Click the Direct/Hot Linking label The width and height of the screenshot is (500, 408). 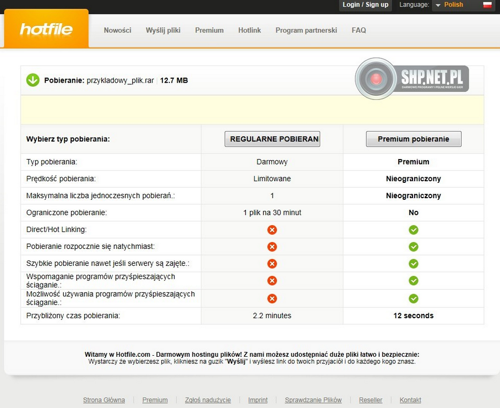tap(57, 230)
